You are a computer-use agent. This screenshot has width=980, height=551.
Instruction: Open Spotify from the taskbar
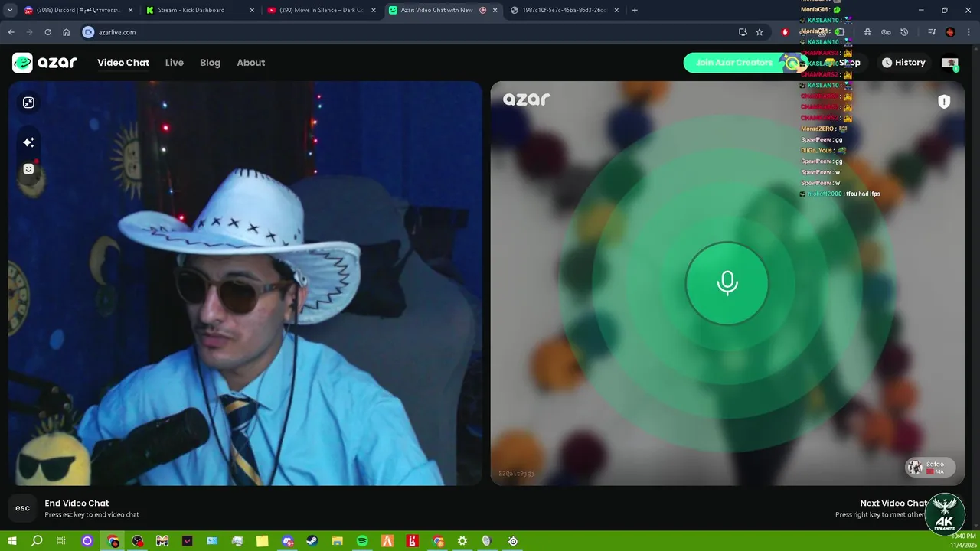[362, 541]
